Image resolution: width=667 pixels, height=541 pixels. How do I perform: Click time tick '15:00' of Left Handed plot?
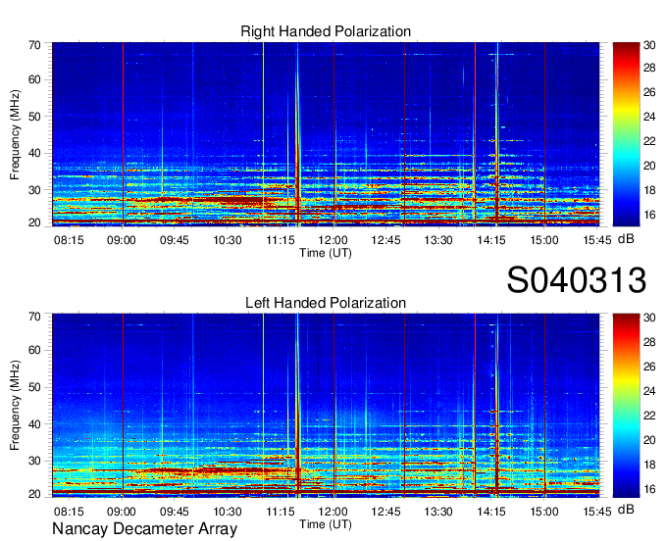point(544,512)
